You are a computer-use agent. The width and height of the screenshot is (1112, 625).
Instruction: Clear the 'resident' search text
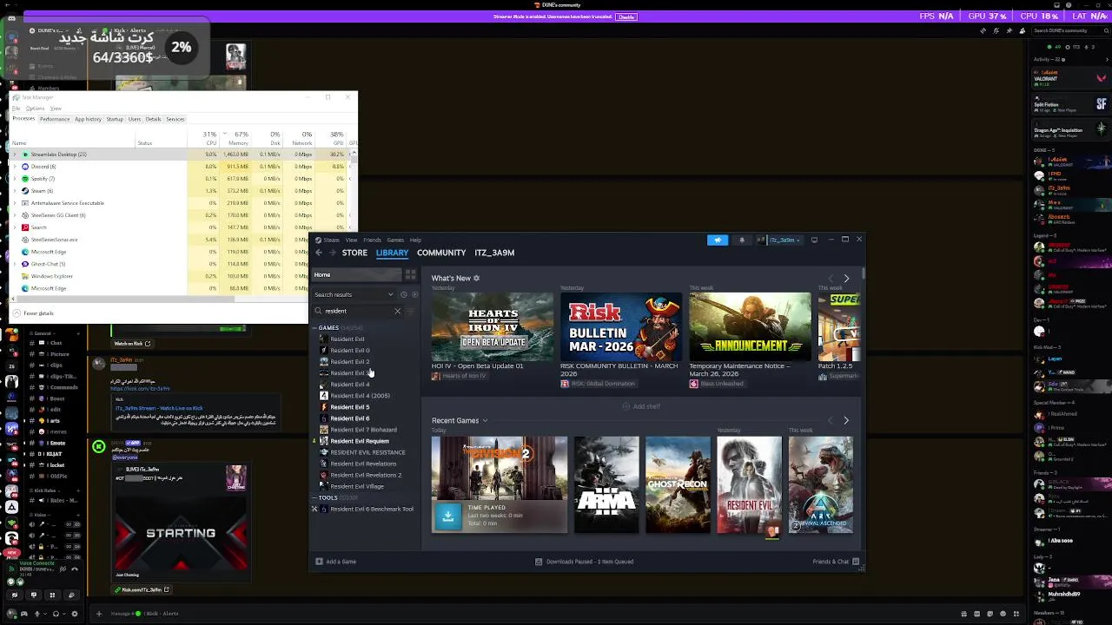[x=398, y=311]
